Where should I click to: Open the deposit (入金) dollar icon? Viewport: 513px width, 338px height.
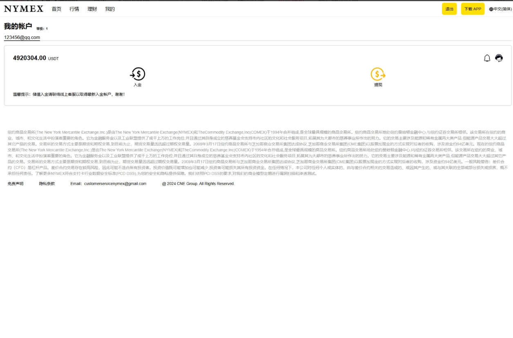pos(138,74)
